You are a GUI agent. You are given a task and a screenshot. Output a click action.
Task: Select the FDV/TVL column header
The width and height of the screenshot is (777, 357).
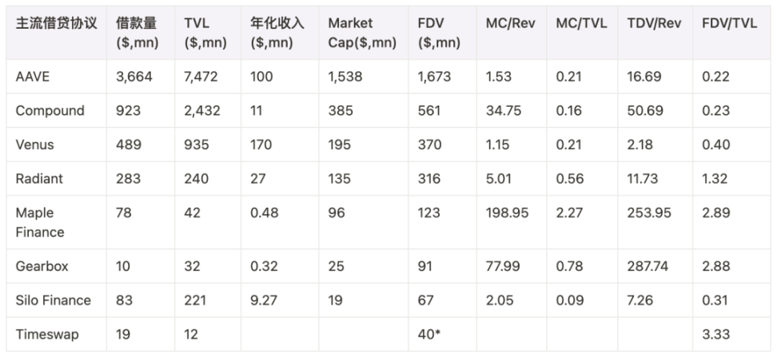(729, 23)
